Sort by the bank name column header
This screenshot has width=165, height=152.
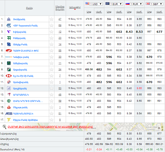pos(29,8)
